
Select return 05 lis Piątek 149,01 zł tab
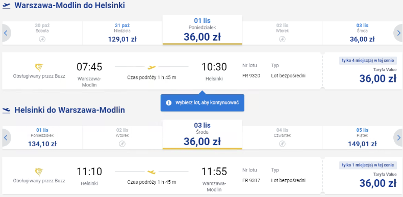[x=362, y=138]
